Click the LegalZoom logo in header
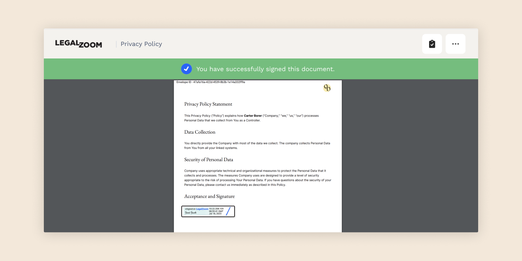Screen dimensions: 522x261 coord(78,44)
